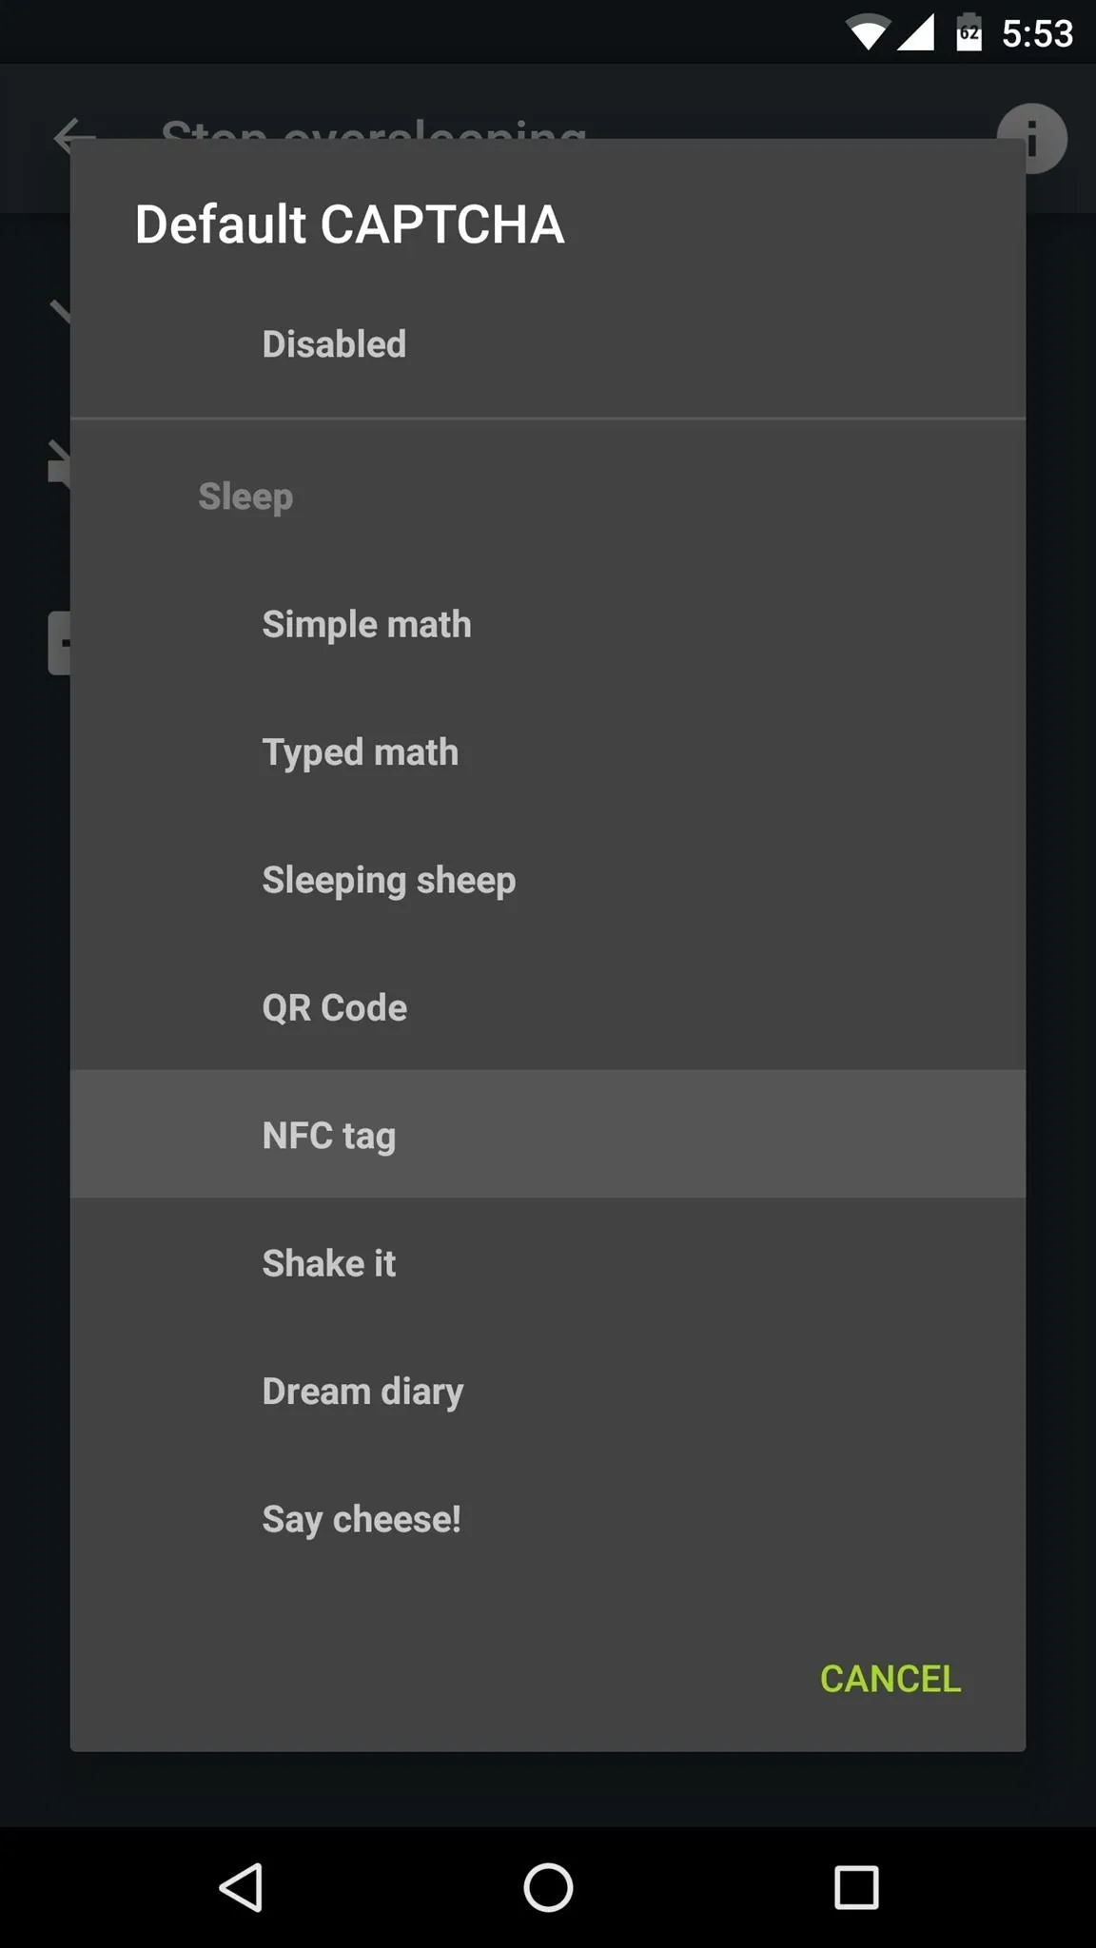Tap the Sleep section header
1096x1948 pixels.
coord(245,497)
